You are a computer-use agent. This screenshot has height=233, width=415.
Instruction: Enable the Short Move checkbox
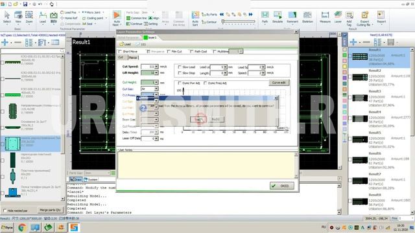(120, 52)
